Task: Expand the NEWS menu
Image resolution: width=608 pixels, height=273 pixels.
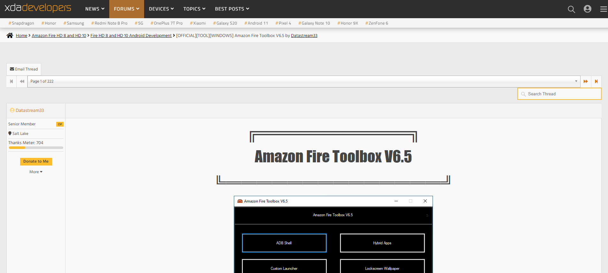Action: coord(95,9)
